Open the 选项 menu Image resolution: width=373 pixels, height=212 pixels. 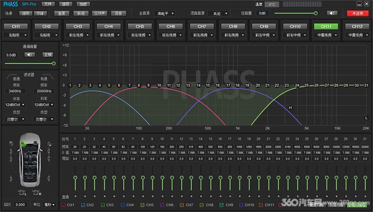65,4
